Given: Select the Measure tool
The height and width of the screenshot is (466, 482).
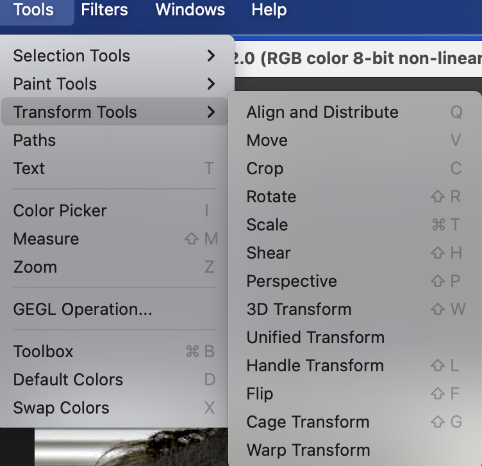Looking at the screenshot, I should pyautogui.click(x=46, y=239).
